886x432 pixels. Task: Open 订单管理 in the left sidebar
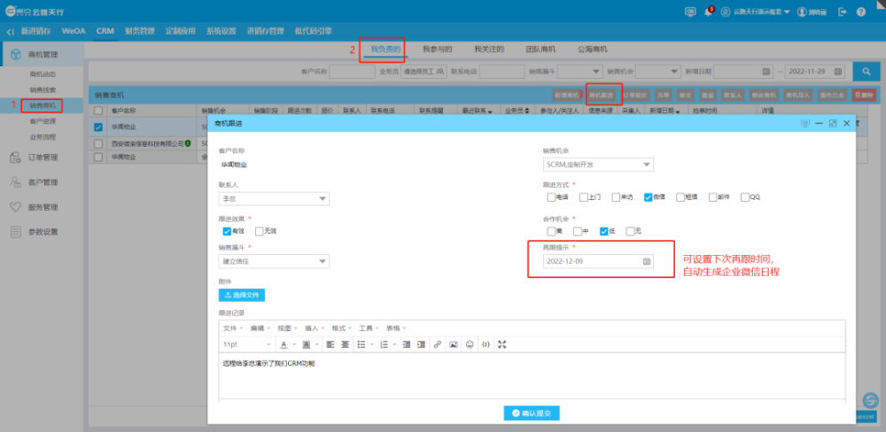pyautogui.click(x=43, y=158)
